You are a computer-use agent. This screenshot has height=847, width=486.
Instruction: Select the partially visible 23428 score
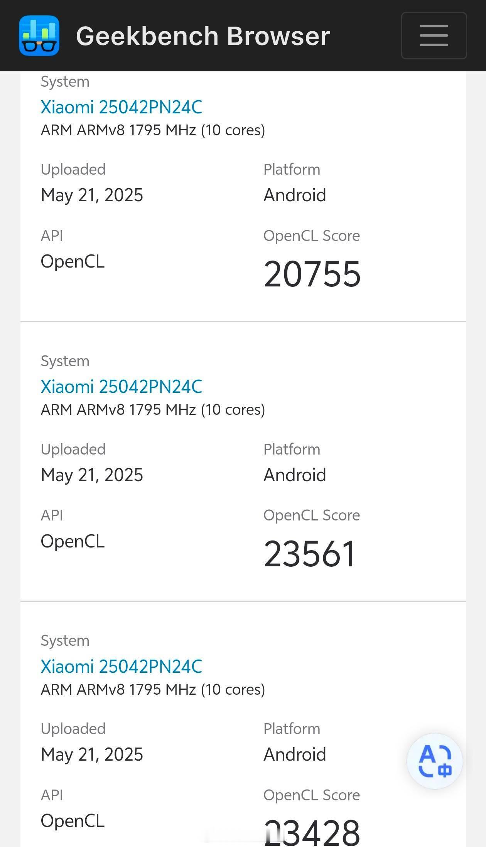[x=312, y=832]
